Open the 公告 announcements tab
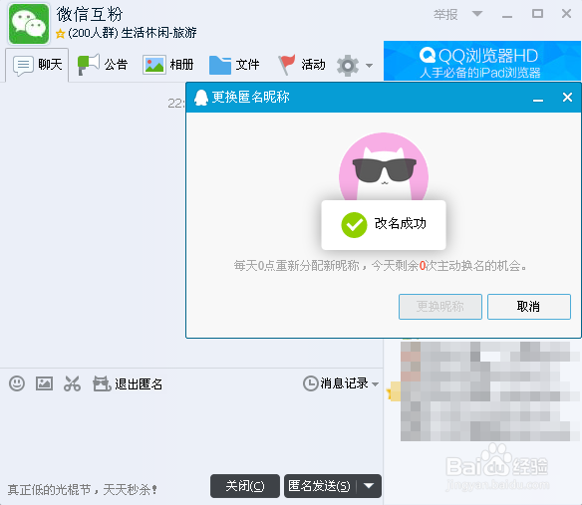 click(x=103, y=65)
